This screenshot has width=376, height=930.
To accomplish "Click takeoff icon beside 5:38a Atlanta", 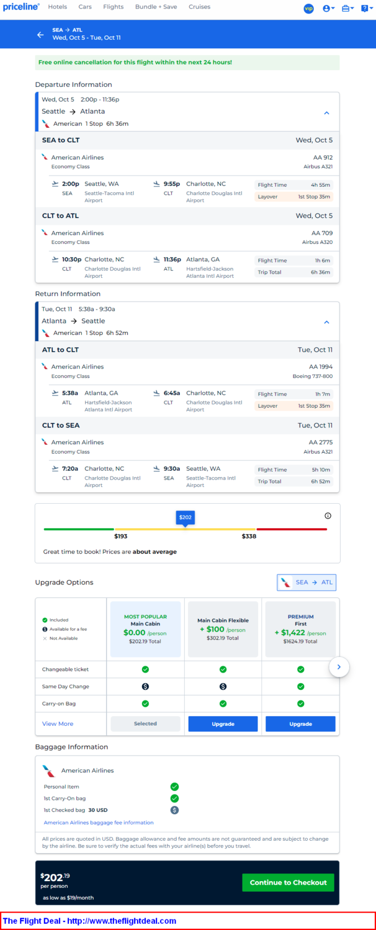I will (55, 393).
